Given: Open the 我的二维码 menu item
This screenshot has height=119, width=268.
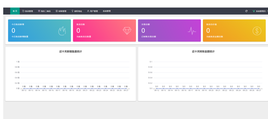Looking at the screenshot, I should [x=44, y=11].
